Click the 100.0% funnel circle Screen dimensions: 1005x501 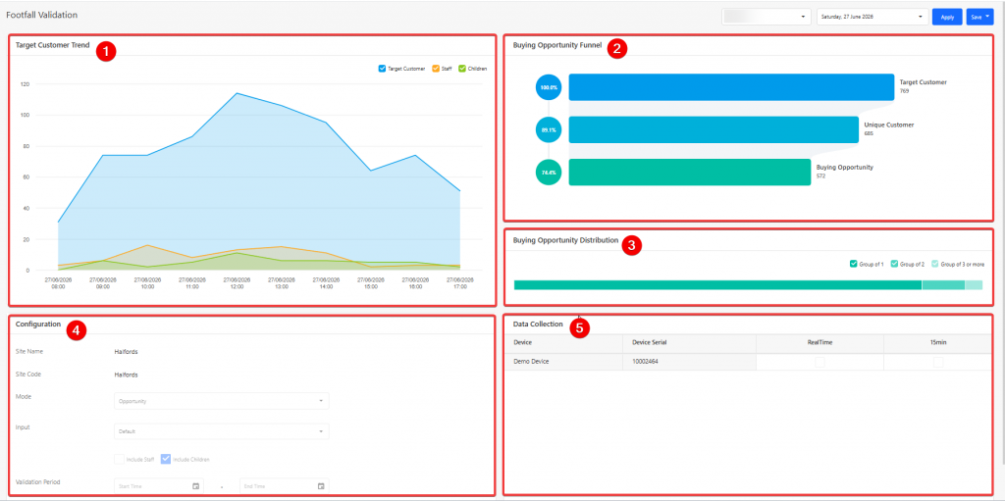[x=549, y=87]
